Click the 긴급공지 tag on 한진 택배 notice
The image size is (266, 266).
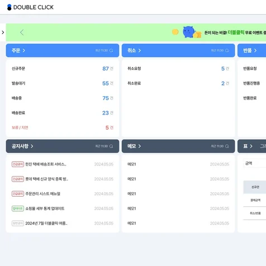point(18,164)
